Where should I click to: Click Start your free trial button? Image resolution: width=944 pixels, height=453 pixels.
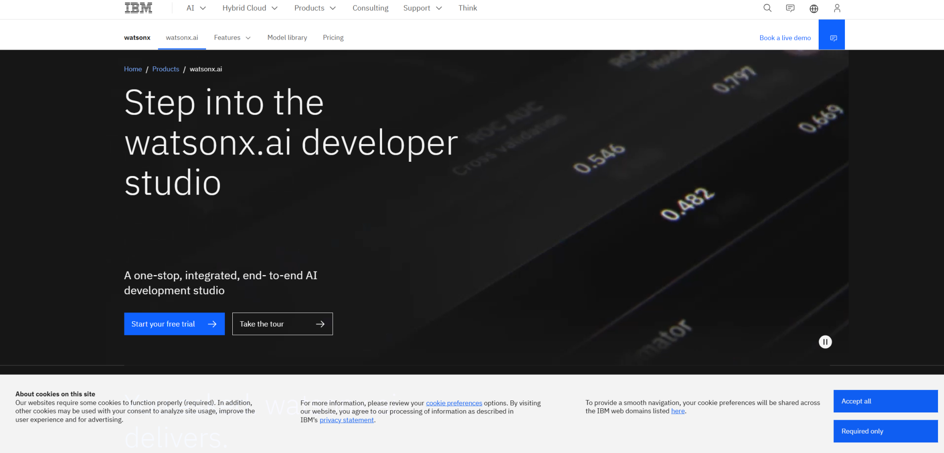click(x=174, y=324)
